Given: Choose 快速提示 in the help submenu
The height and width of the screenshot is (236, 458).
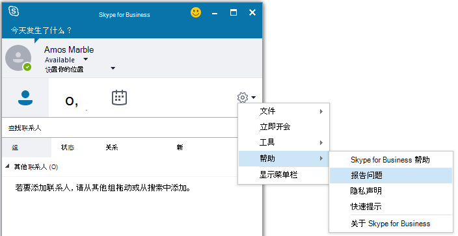Looking at the screenshot, I should pos(391,207).
